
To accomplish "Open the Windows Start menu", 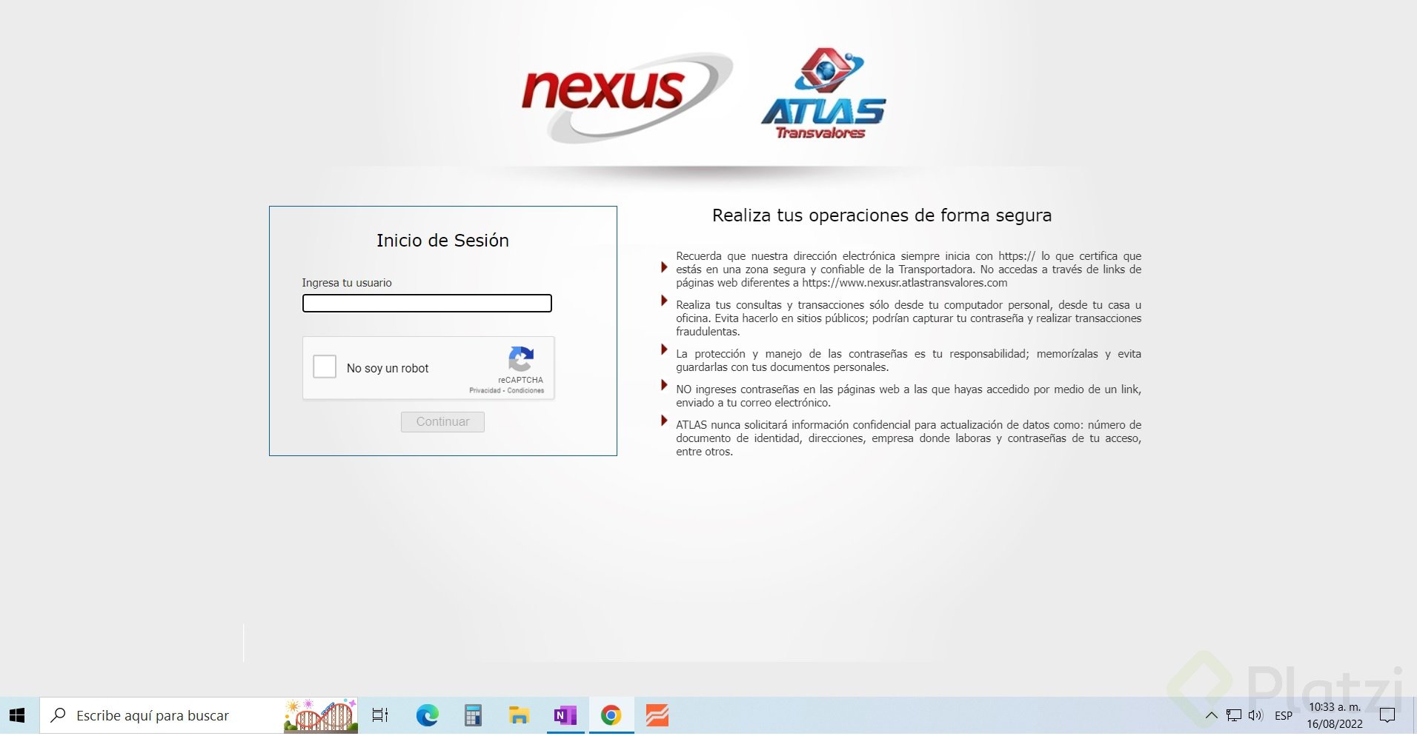I will 17,715.
